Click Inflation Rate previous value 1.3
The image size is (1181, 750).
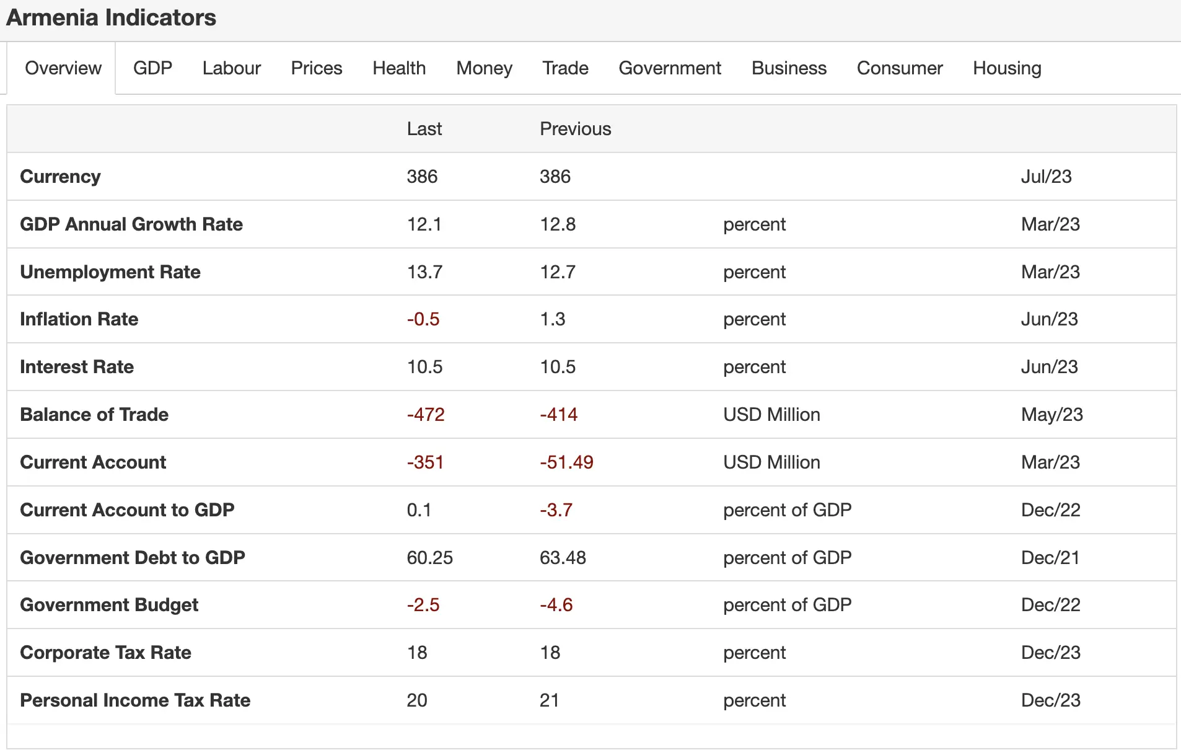[553, 319]
